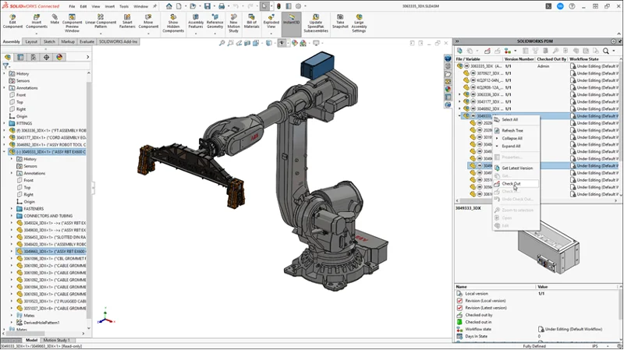Start a New Motion Study
Viewport: 624px width, 350px height.
pyautogui.click(x=233, y=23)
